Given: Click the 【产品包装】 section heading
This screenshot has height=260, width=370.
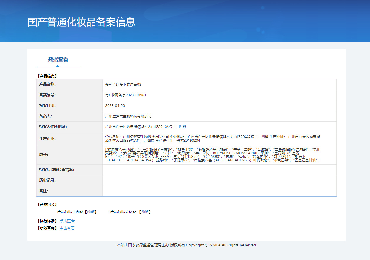Looking at the screenshot, I should (x=47, y=204).
